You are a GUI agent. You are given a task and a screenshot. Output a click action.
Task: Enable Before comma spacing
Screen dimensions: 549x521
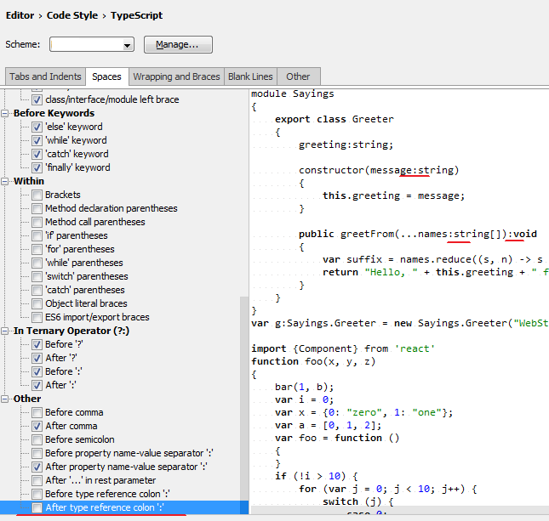click(37, 412)
